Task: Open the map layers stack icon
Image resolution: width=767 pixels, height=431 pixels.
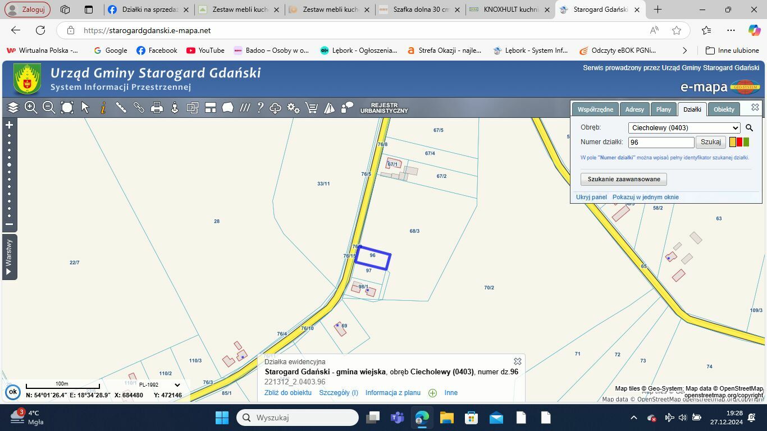Action: (x=13, y=108)
